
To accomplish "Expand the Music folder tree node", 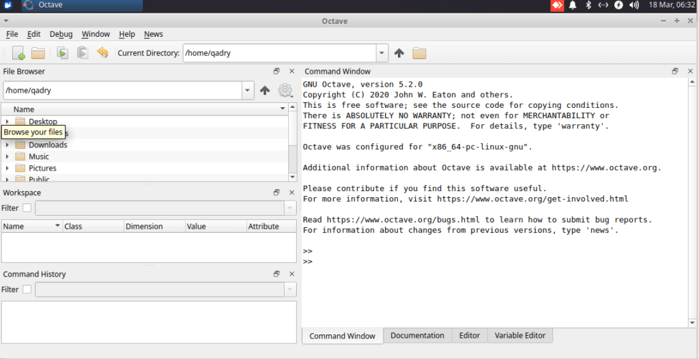I will (x=7, y=156).
